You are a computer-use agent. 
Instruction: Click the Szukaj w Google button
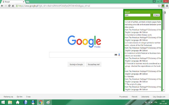pos(76,64)
